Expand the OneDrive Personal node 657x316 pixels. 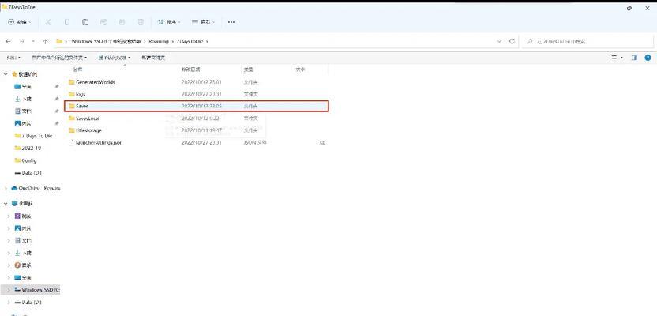(x=6, y=189)
